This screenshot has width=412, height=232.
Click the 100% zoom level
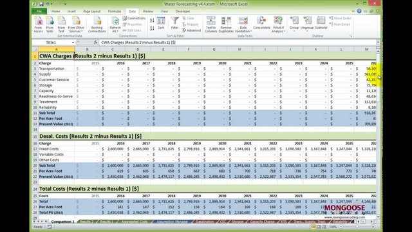pos(333,227)
